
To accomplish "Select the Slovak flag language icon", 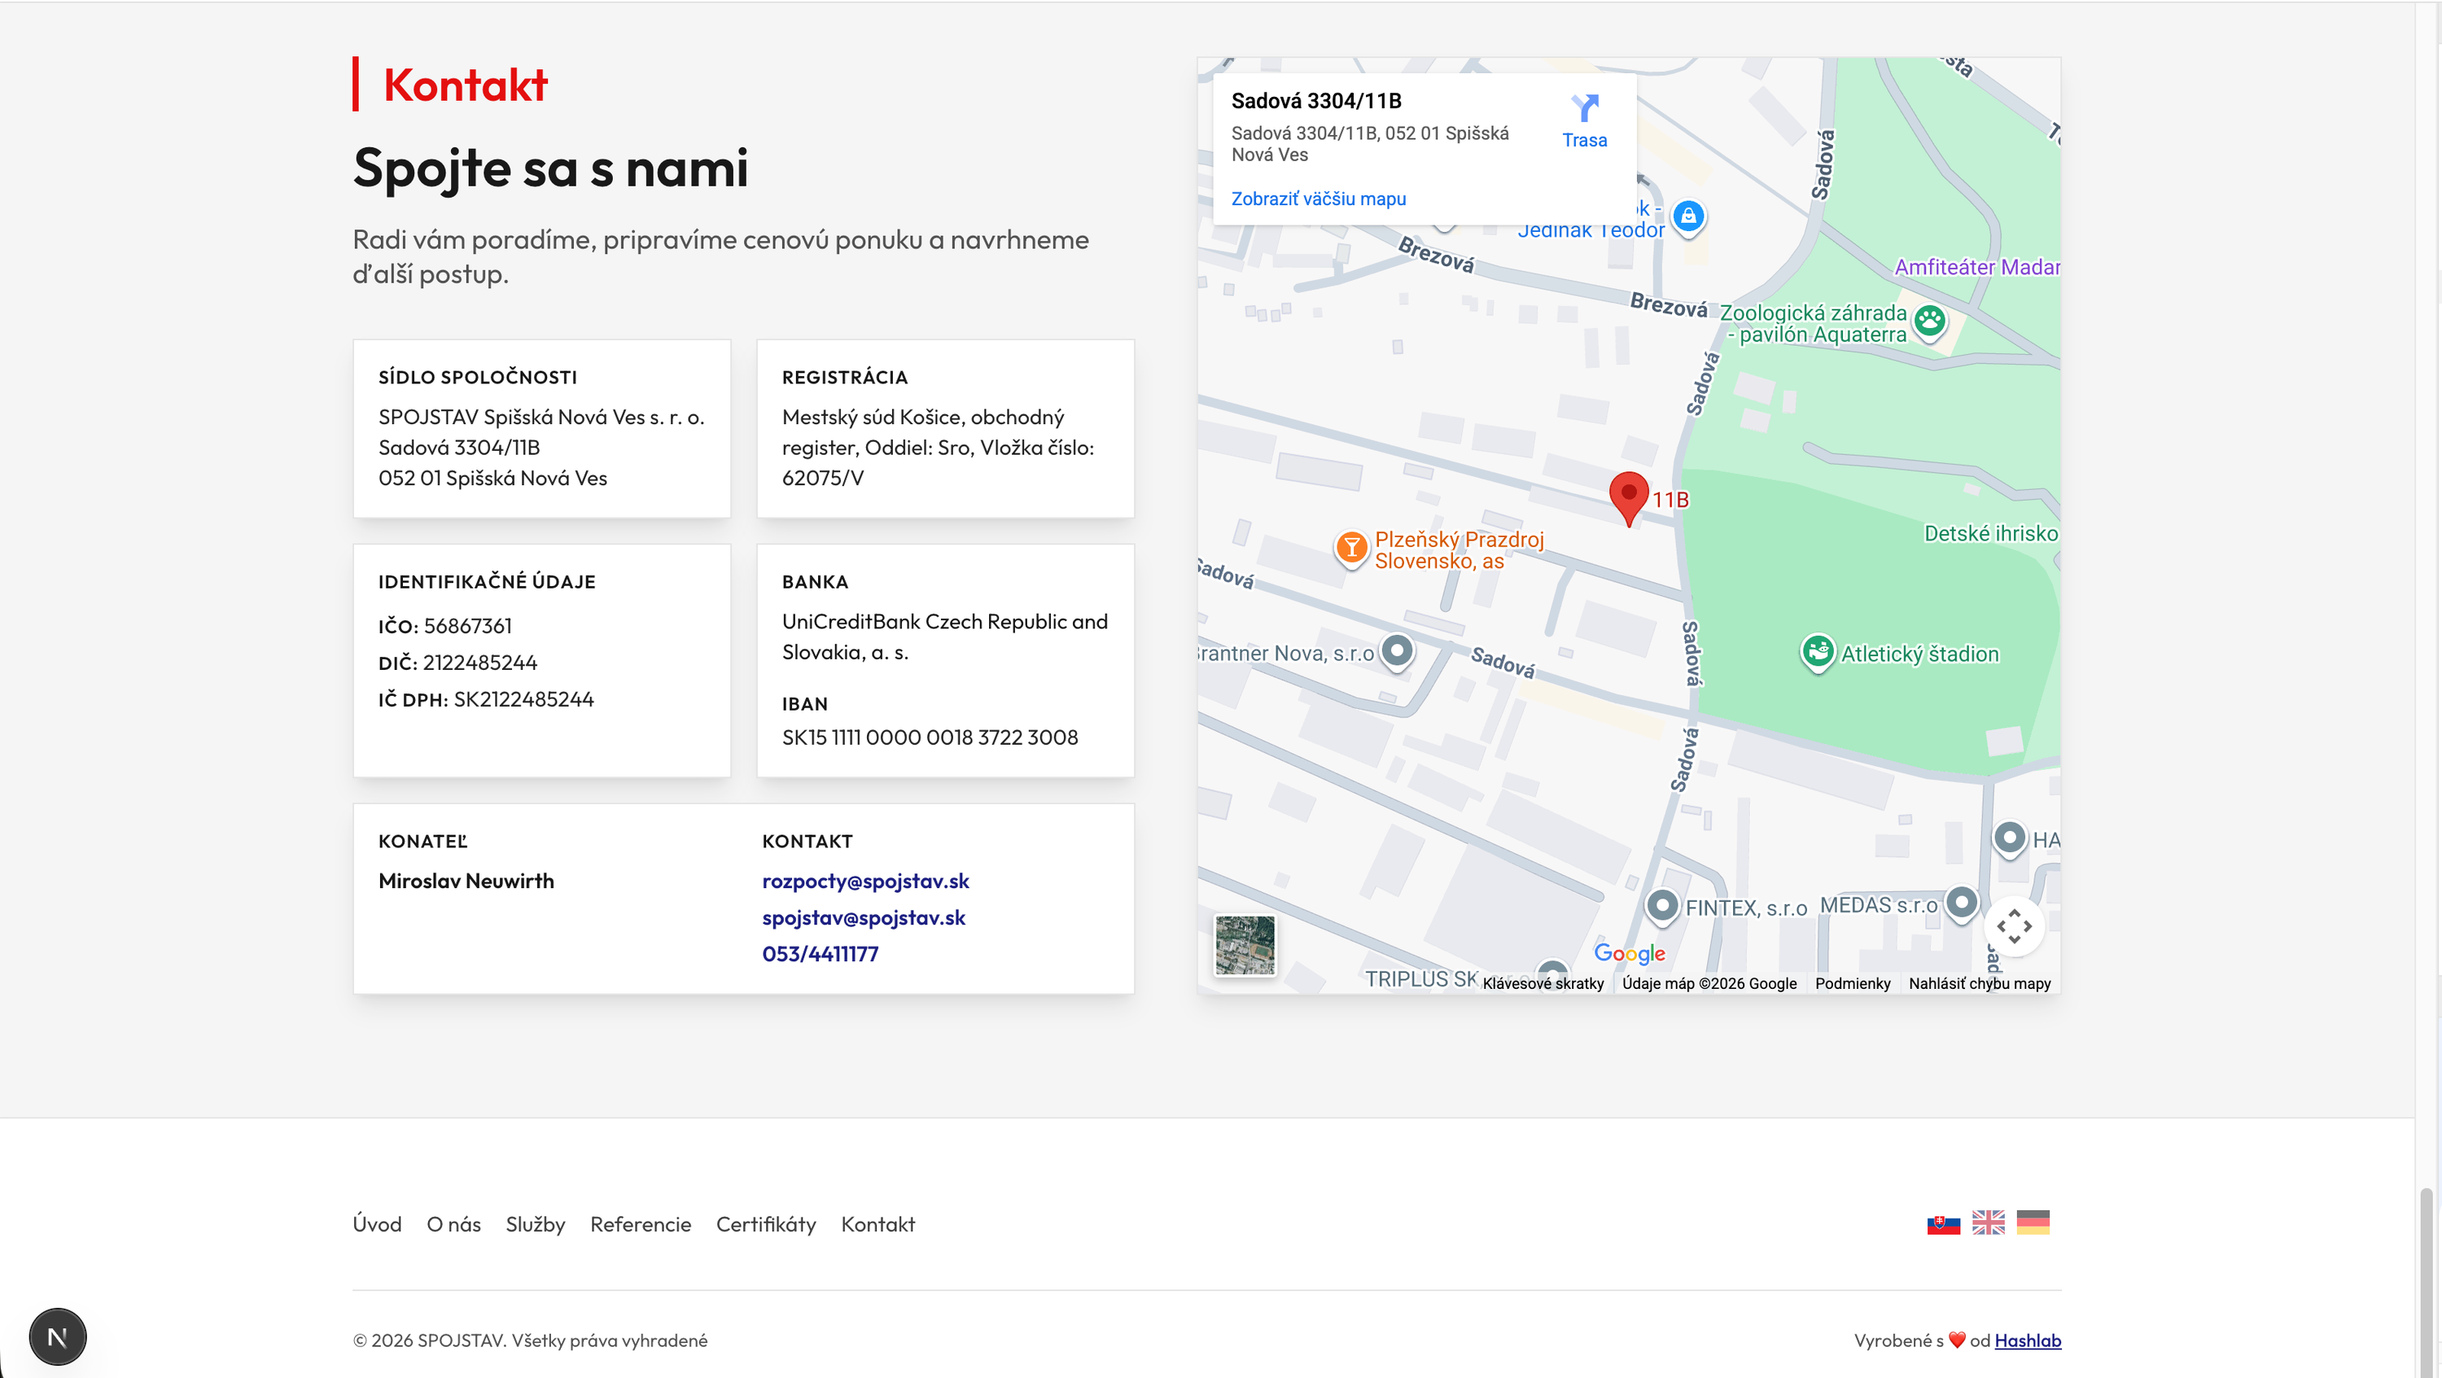I will [x=1943, y=1223].
